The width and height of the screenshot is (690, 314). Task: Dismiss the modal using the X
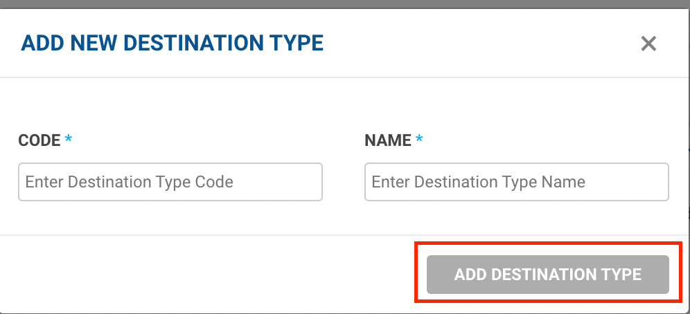[x=648, y=44]
